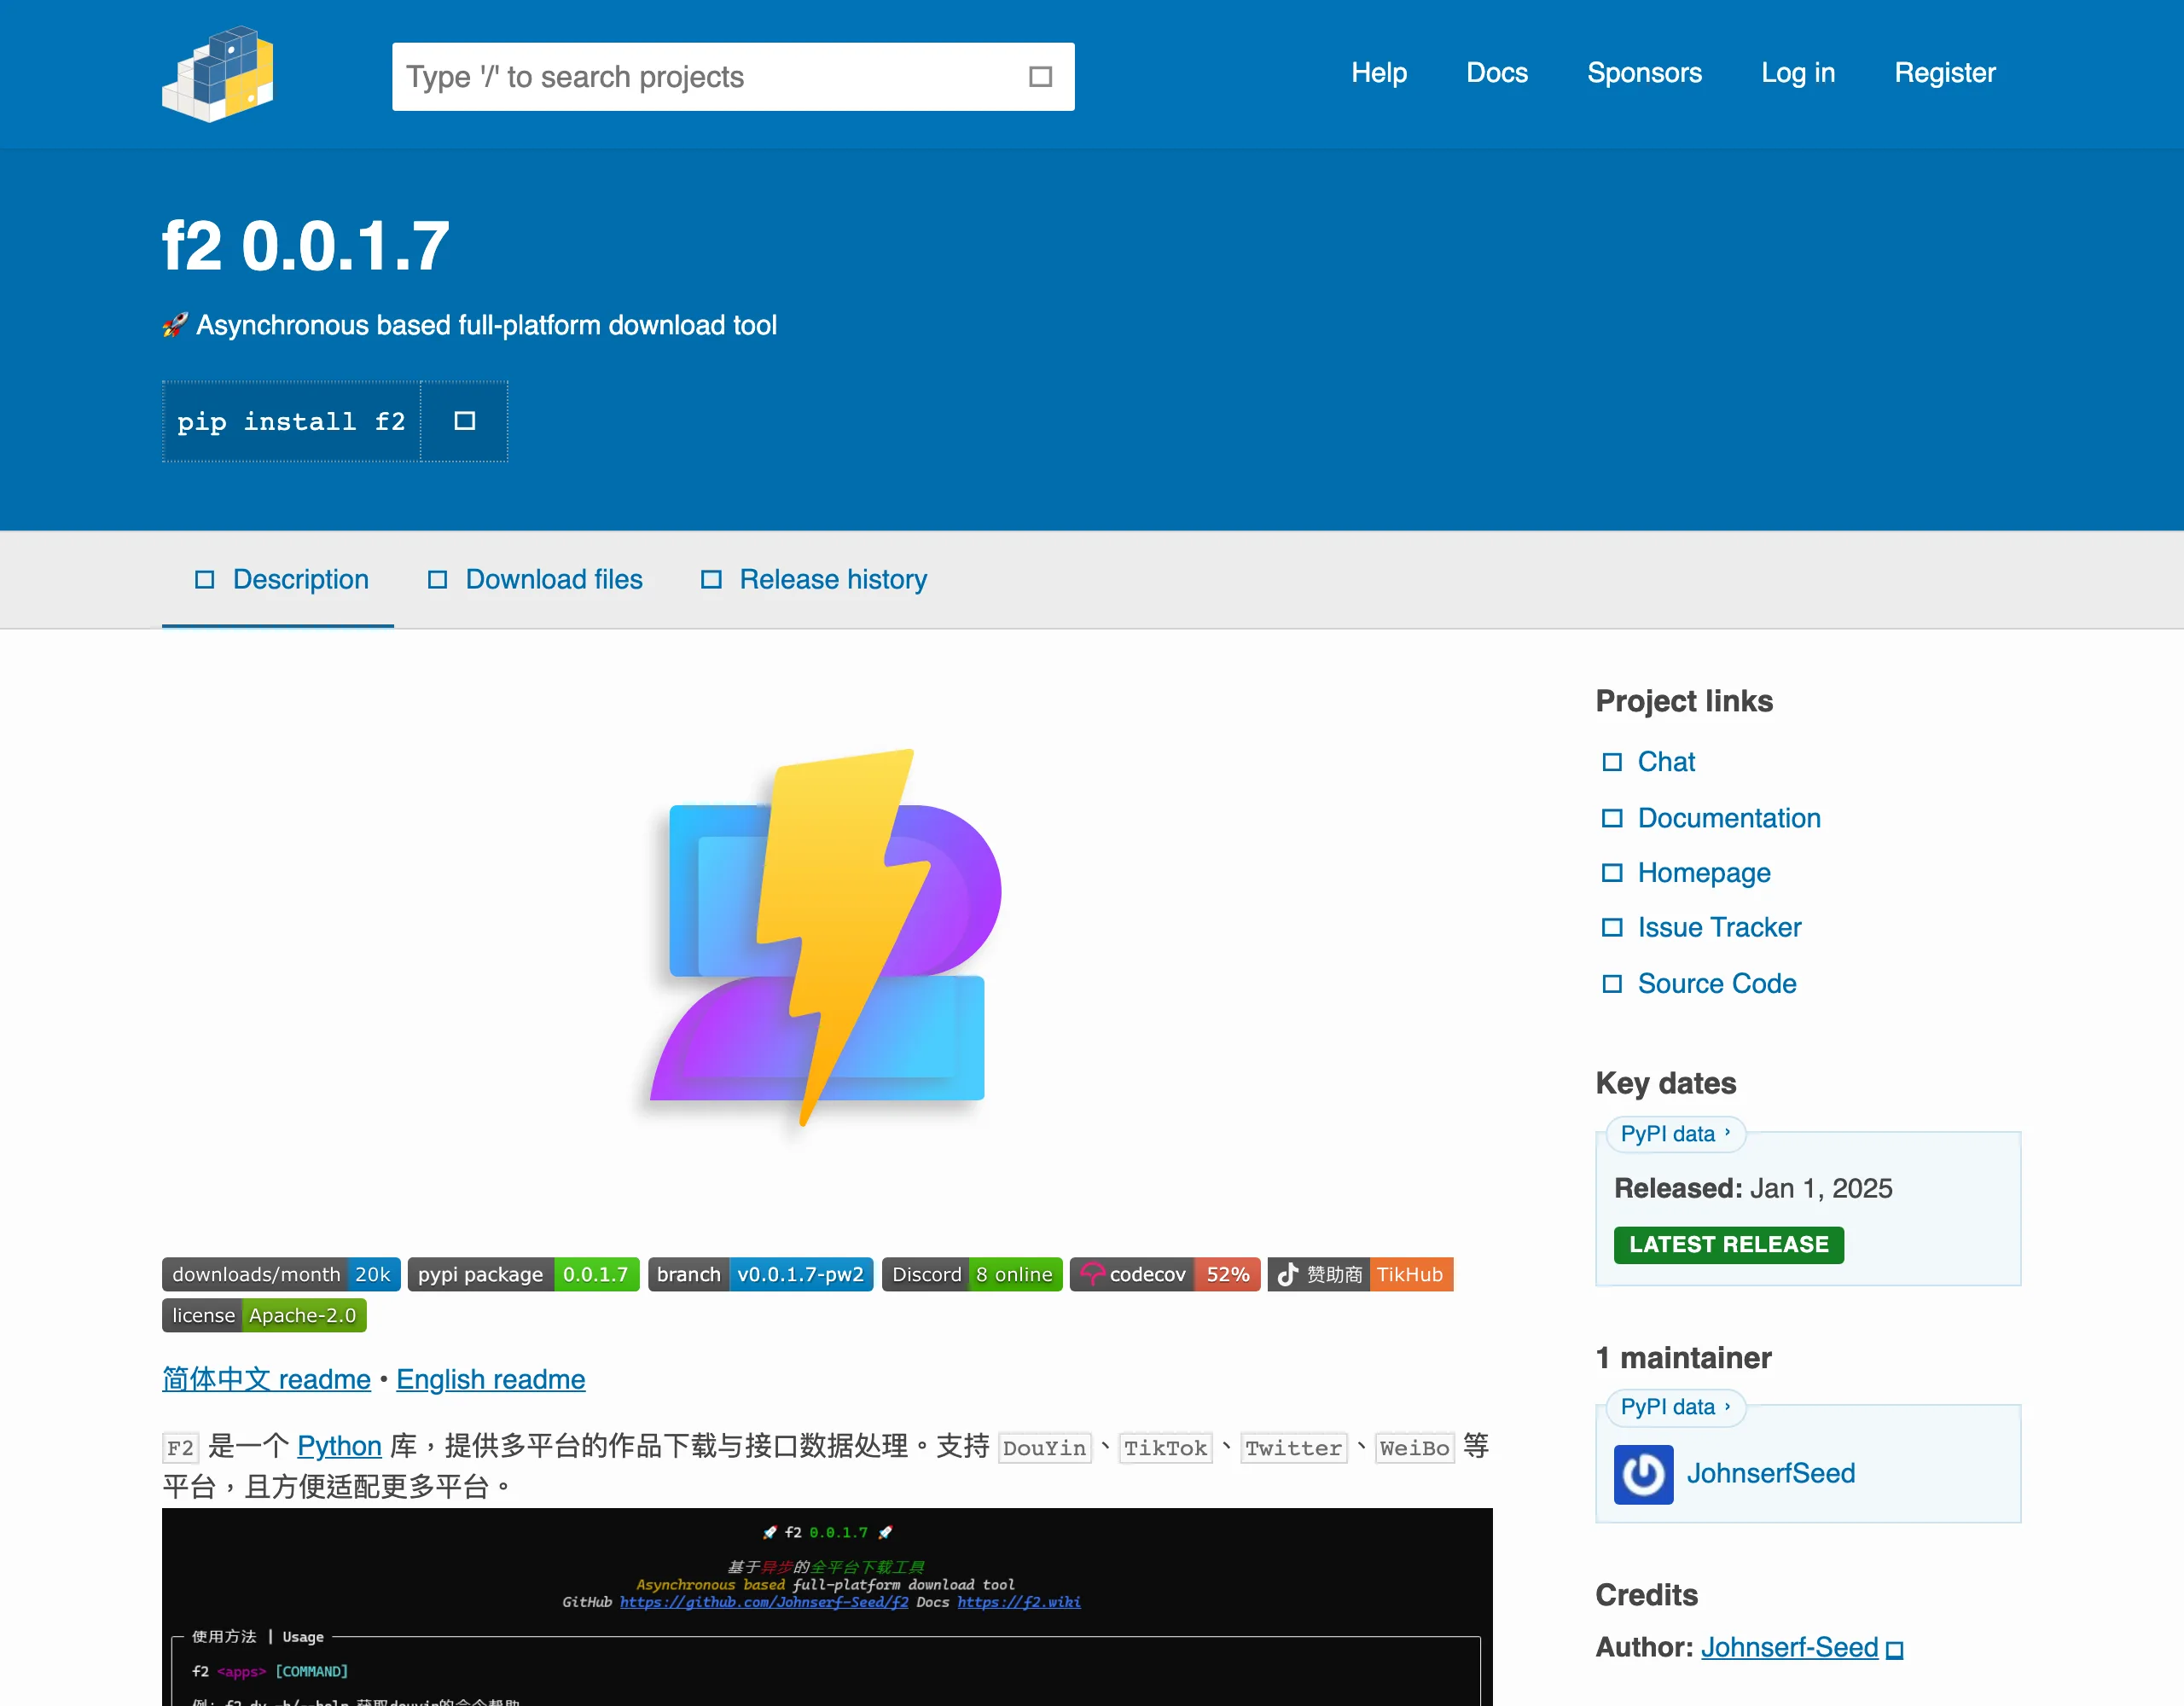The width and height of the screenshot is (2184, 1706).
Task: Click the icon beside Chat link
Action: pyautogui.click(x=1612, y=762)
